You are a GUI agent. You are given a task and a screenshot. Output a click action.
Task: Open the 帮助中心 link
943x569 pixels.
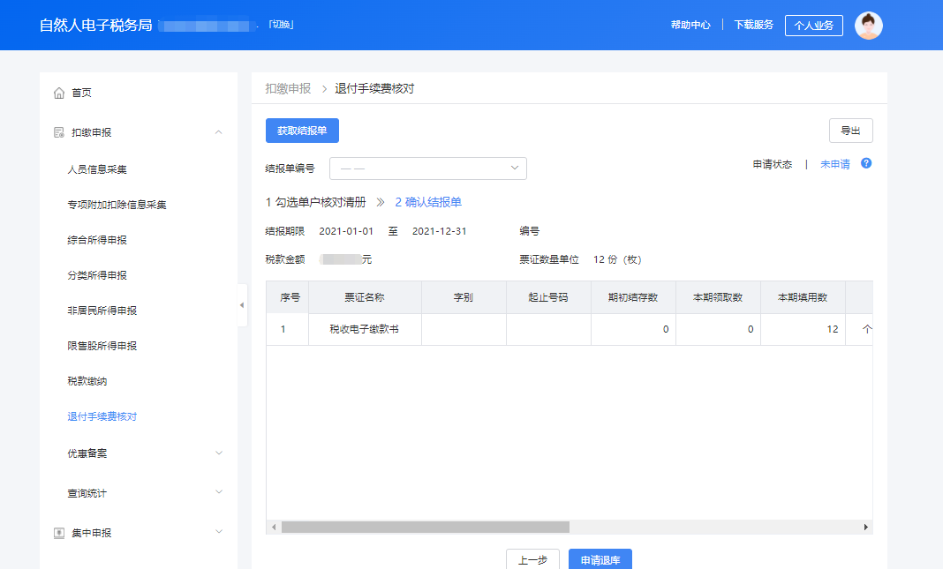point(690,25)
